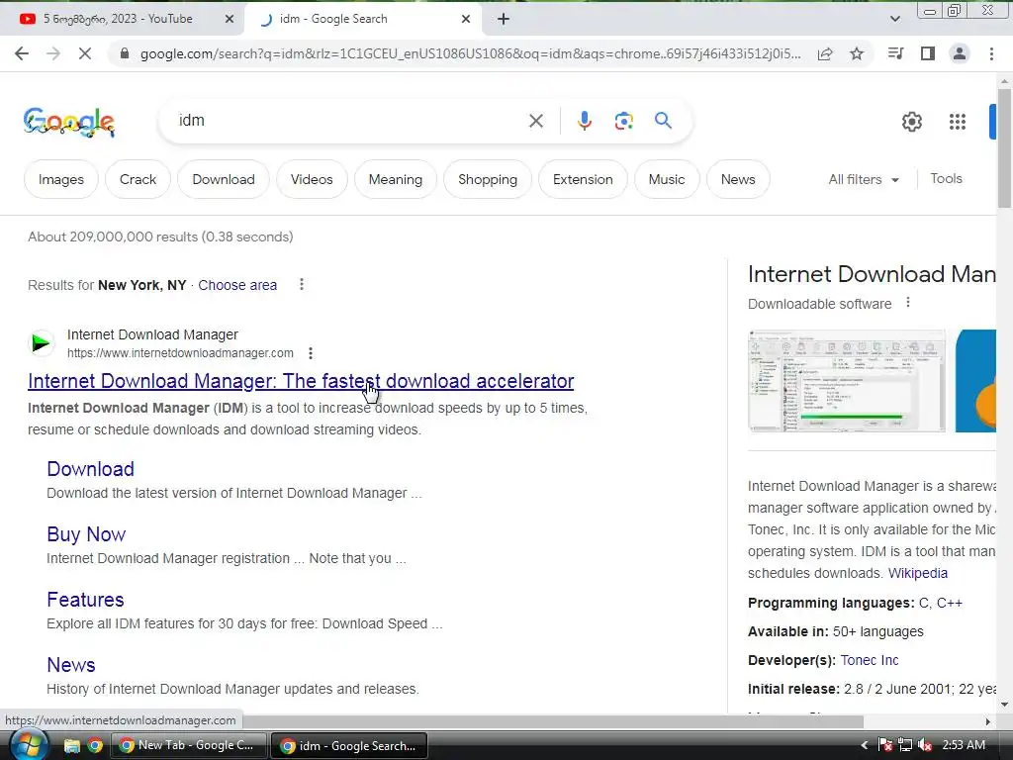Filter results by Shopping
The image size is (1013, 760).
point(488,180)
